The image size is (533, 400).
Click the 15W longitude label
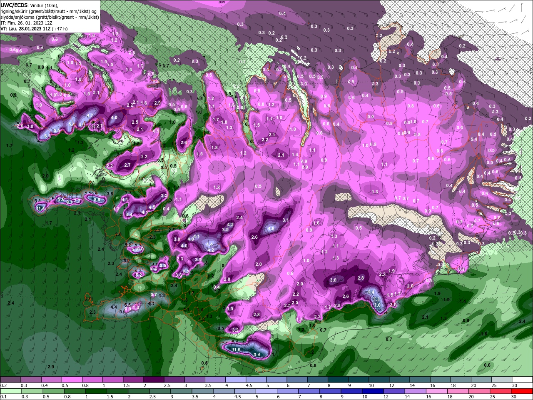coord(441,2)
